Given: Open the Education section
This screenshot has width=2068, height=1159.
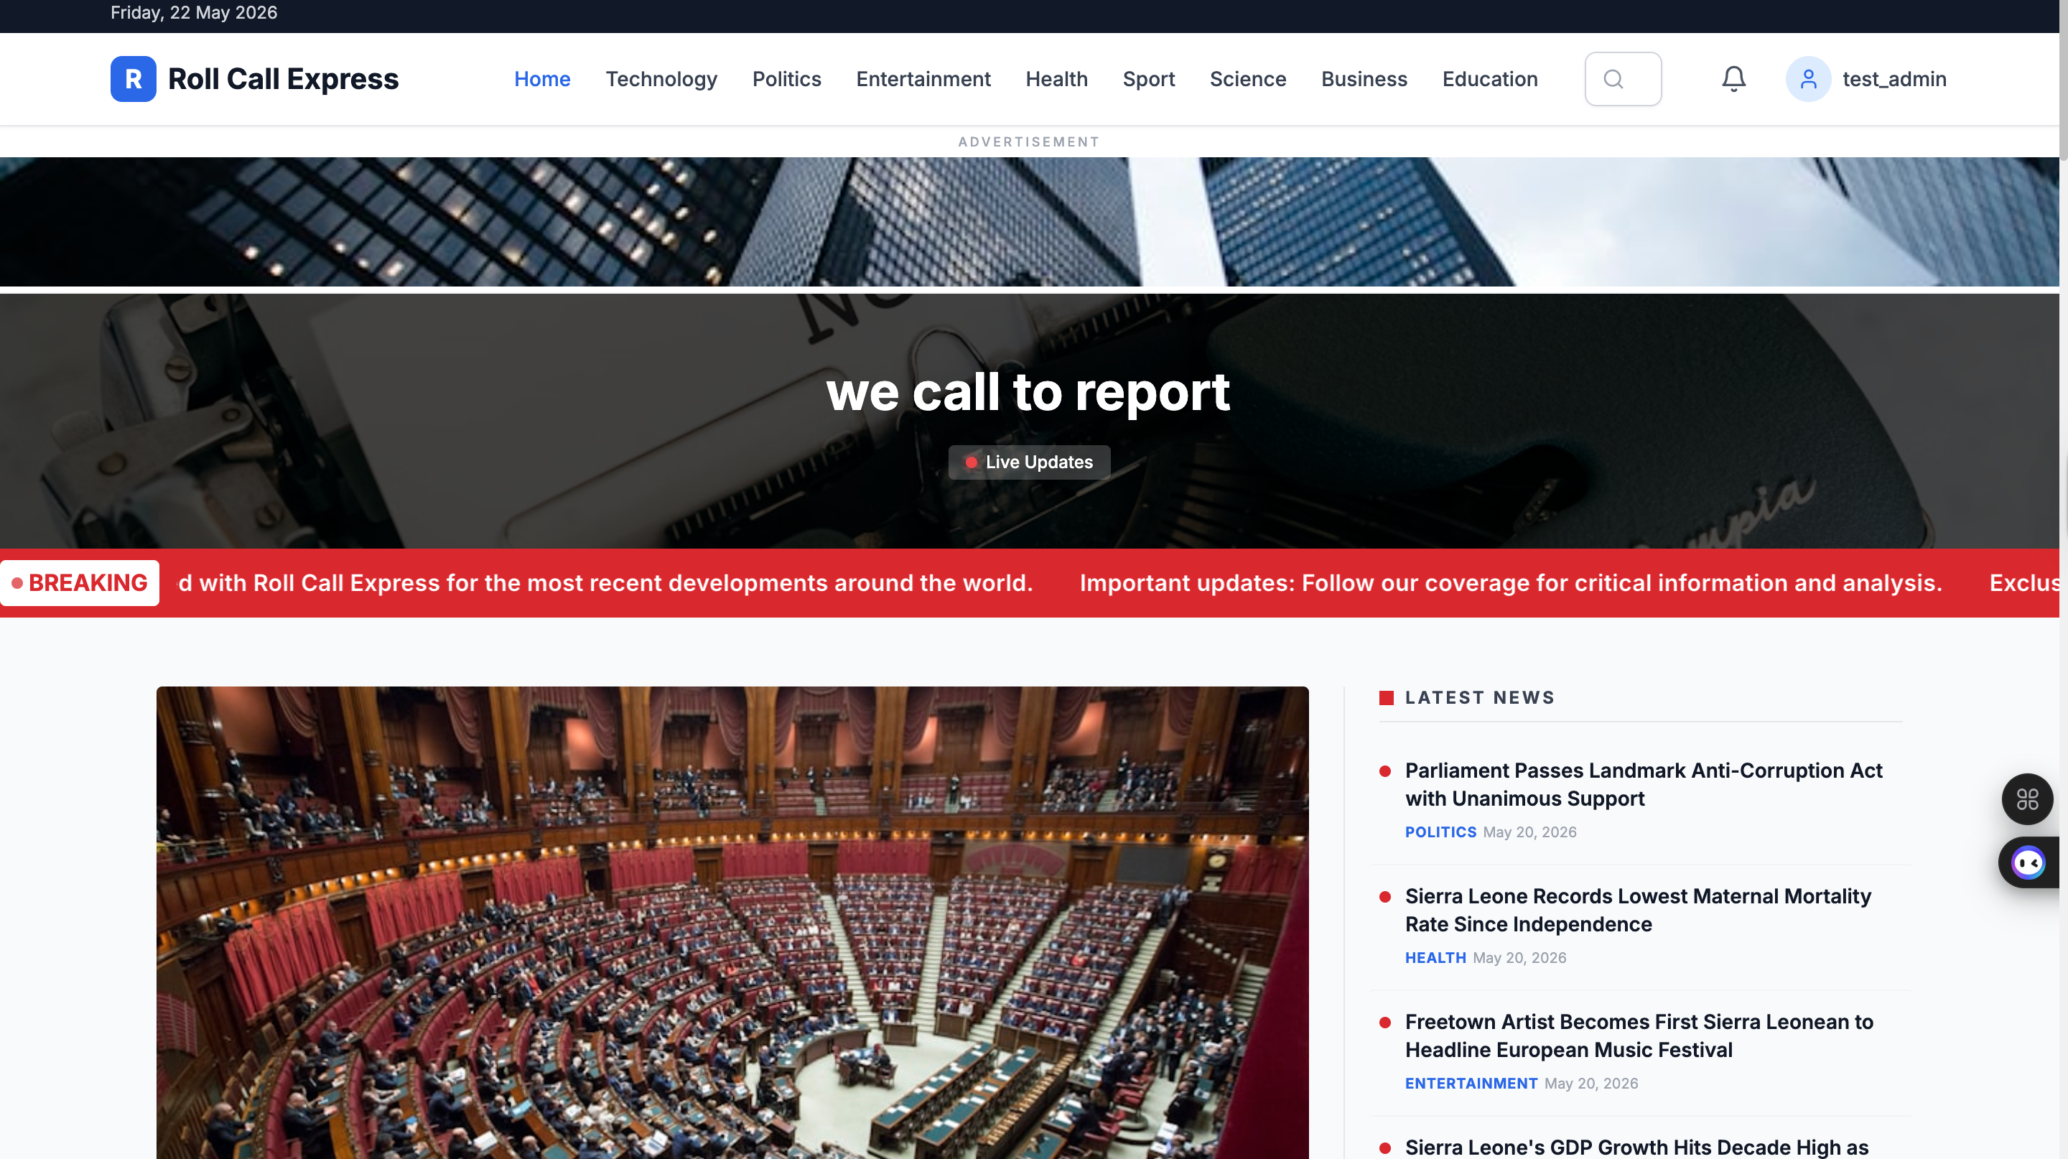Looking at the screenshot, I should click(1490, 79).
